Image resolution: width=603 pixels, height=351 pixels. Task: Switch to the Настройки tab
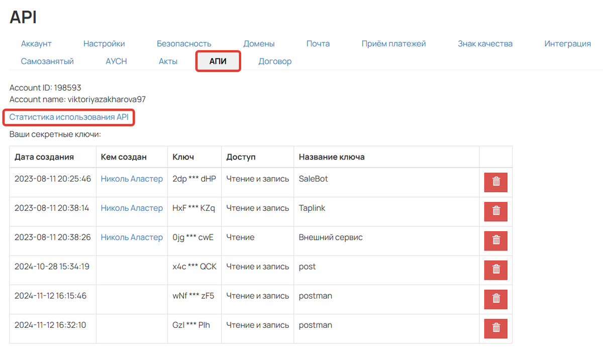(104, 44)
